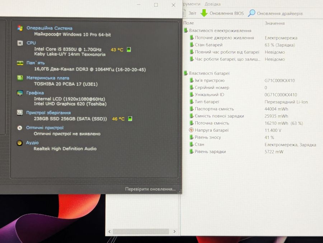Click the monitor icon next to Графіка
The height and width of the screenshot is (243, 323).
[20, 93]
